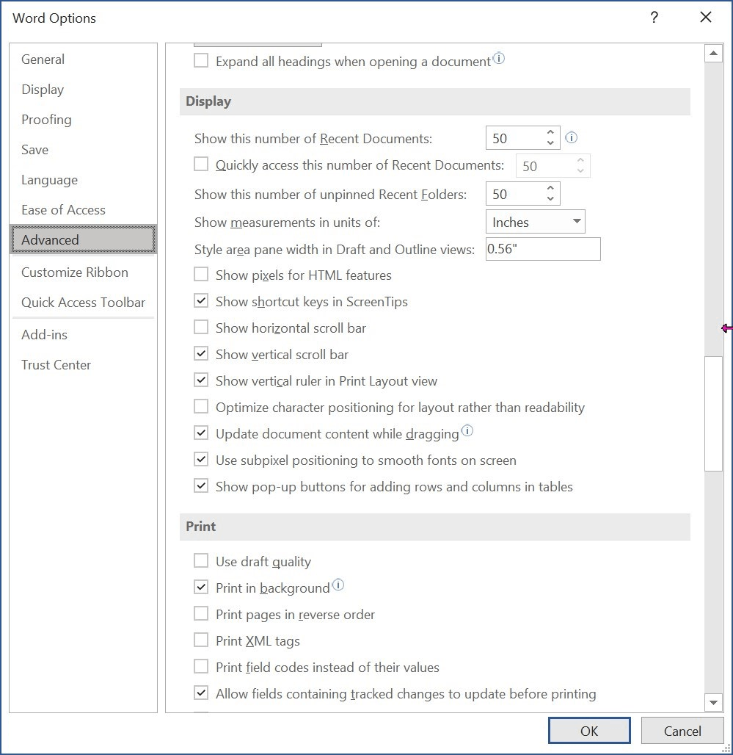Click info icon next to Print in background
733x755 pixels.
(x=338, y=585)
